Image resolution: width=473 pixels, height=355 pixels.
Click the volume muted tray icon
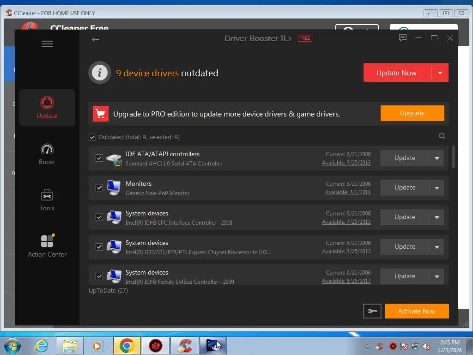[x=426, y=347]
